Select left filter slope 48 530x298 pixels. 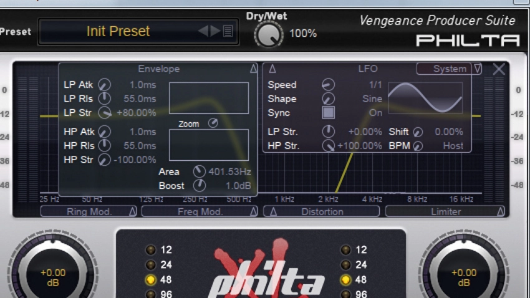pos(150,280)
